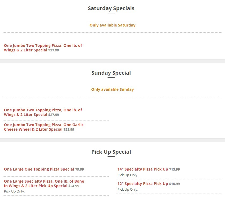Click the "Only available Saturday" note
The image size is (225, 200).
point(112,25)
